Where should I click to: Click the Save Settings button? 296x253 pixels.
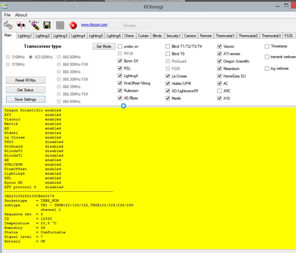pos(26,99)
